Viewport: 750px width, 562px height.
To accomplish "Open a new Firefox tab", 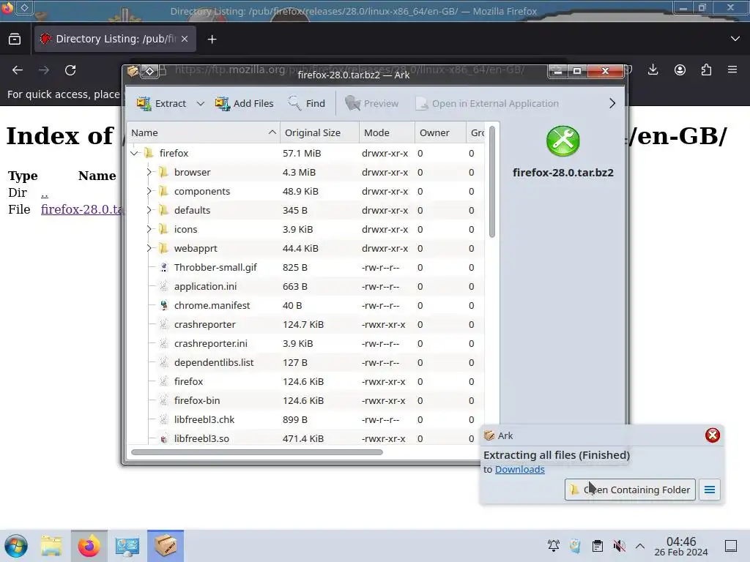I will click(212, 40).
